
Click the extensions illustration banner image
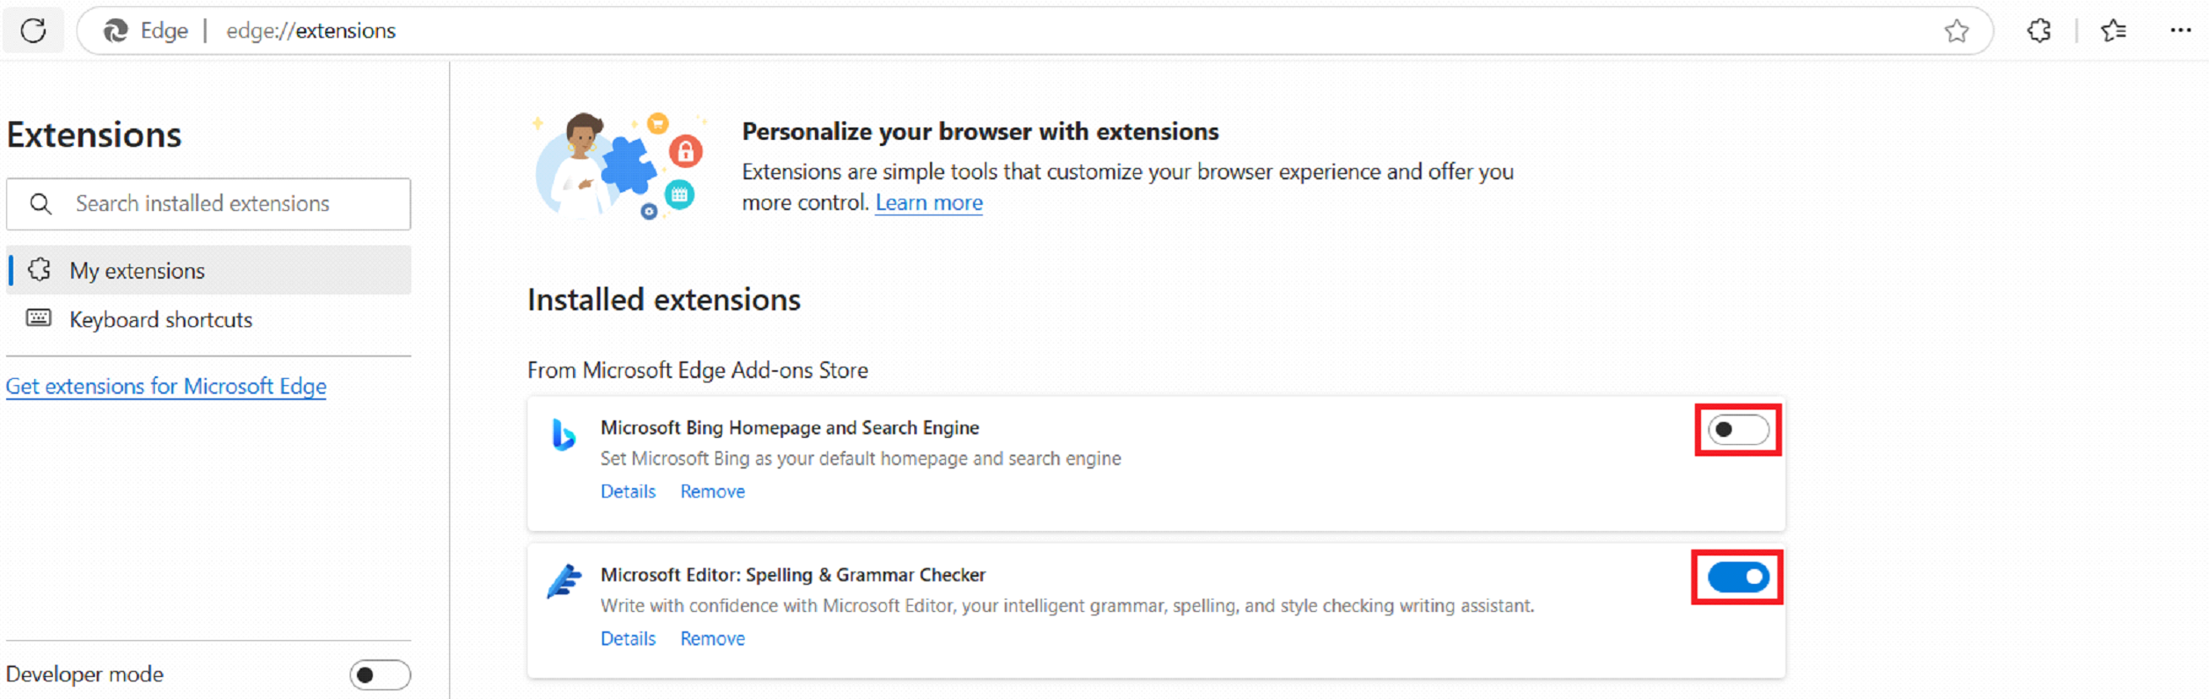tap(620, 165)
